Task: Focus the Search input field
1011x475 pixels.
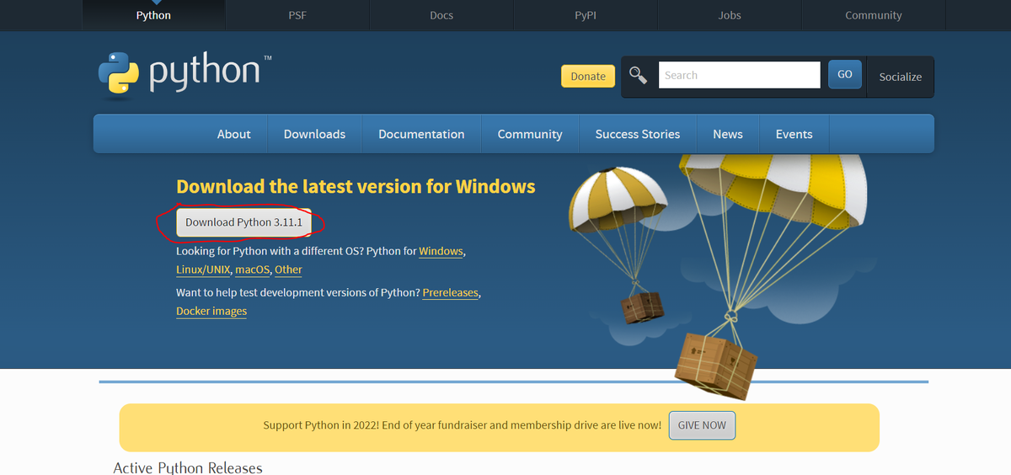Action: [x=739, y=75]
